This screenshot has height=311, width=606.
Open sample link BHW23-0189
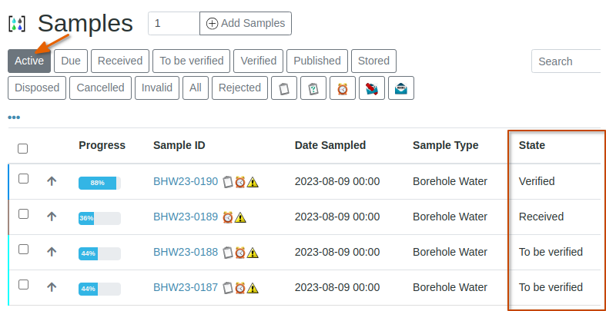pyautogui.click(x=186, y=217)
